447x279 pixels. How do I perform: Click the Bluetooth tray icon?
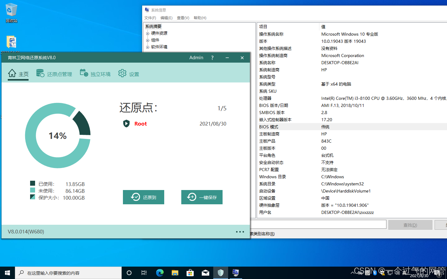click(375, 273)
